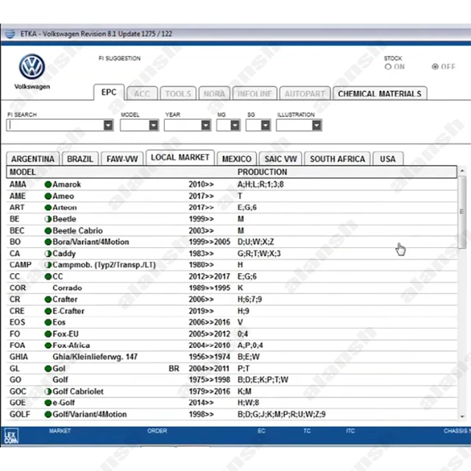Open the INFOLINE tab
The width and height of the screenshot is (471, 471).
(x=255, y=93)
